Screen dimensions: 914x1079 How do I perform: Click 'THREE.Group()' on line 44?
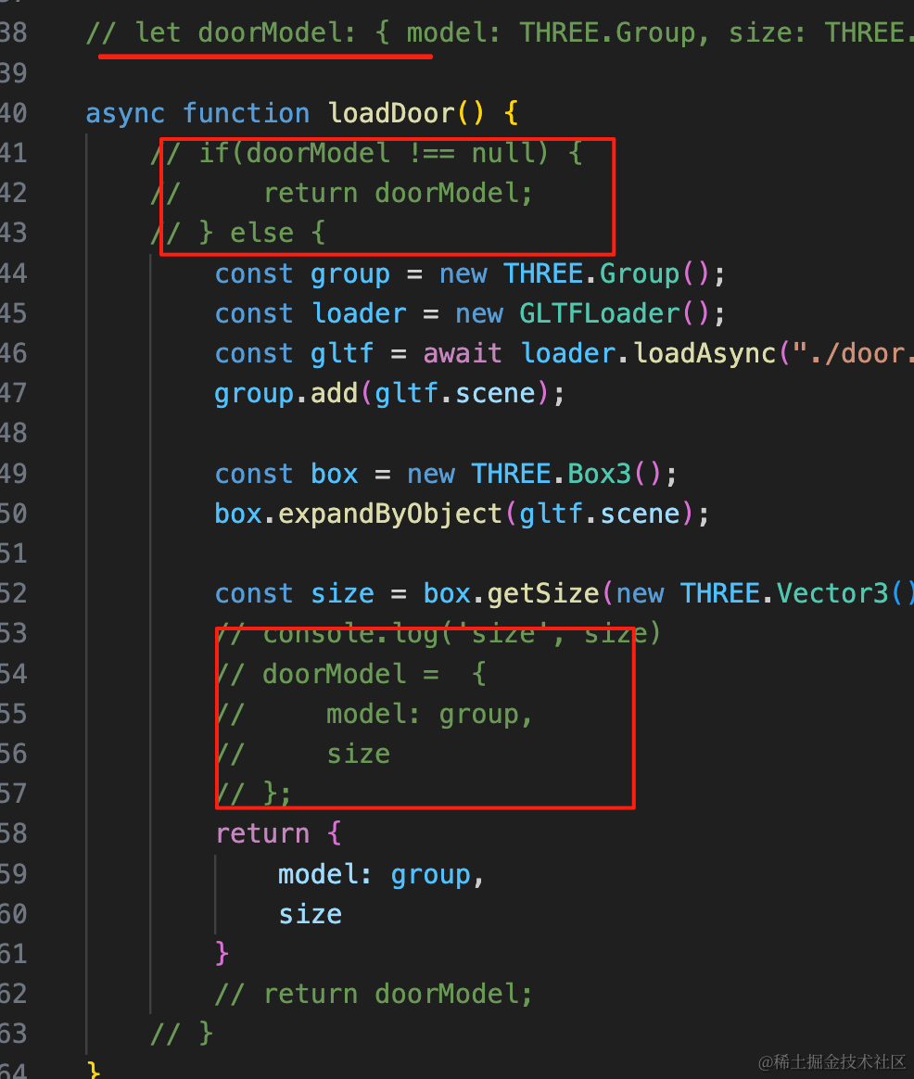[x=606, y=273]
